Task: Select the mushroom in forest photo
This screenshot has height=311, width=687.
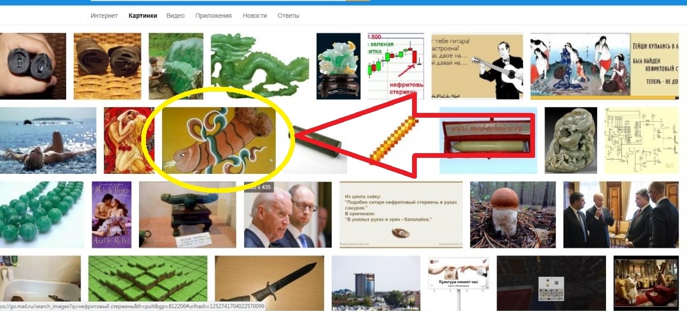Action: coord(513,215)
